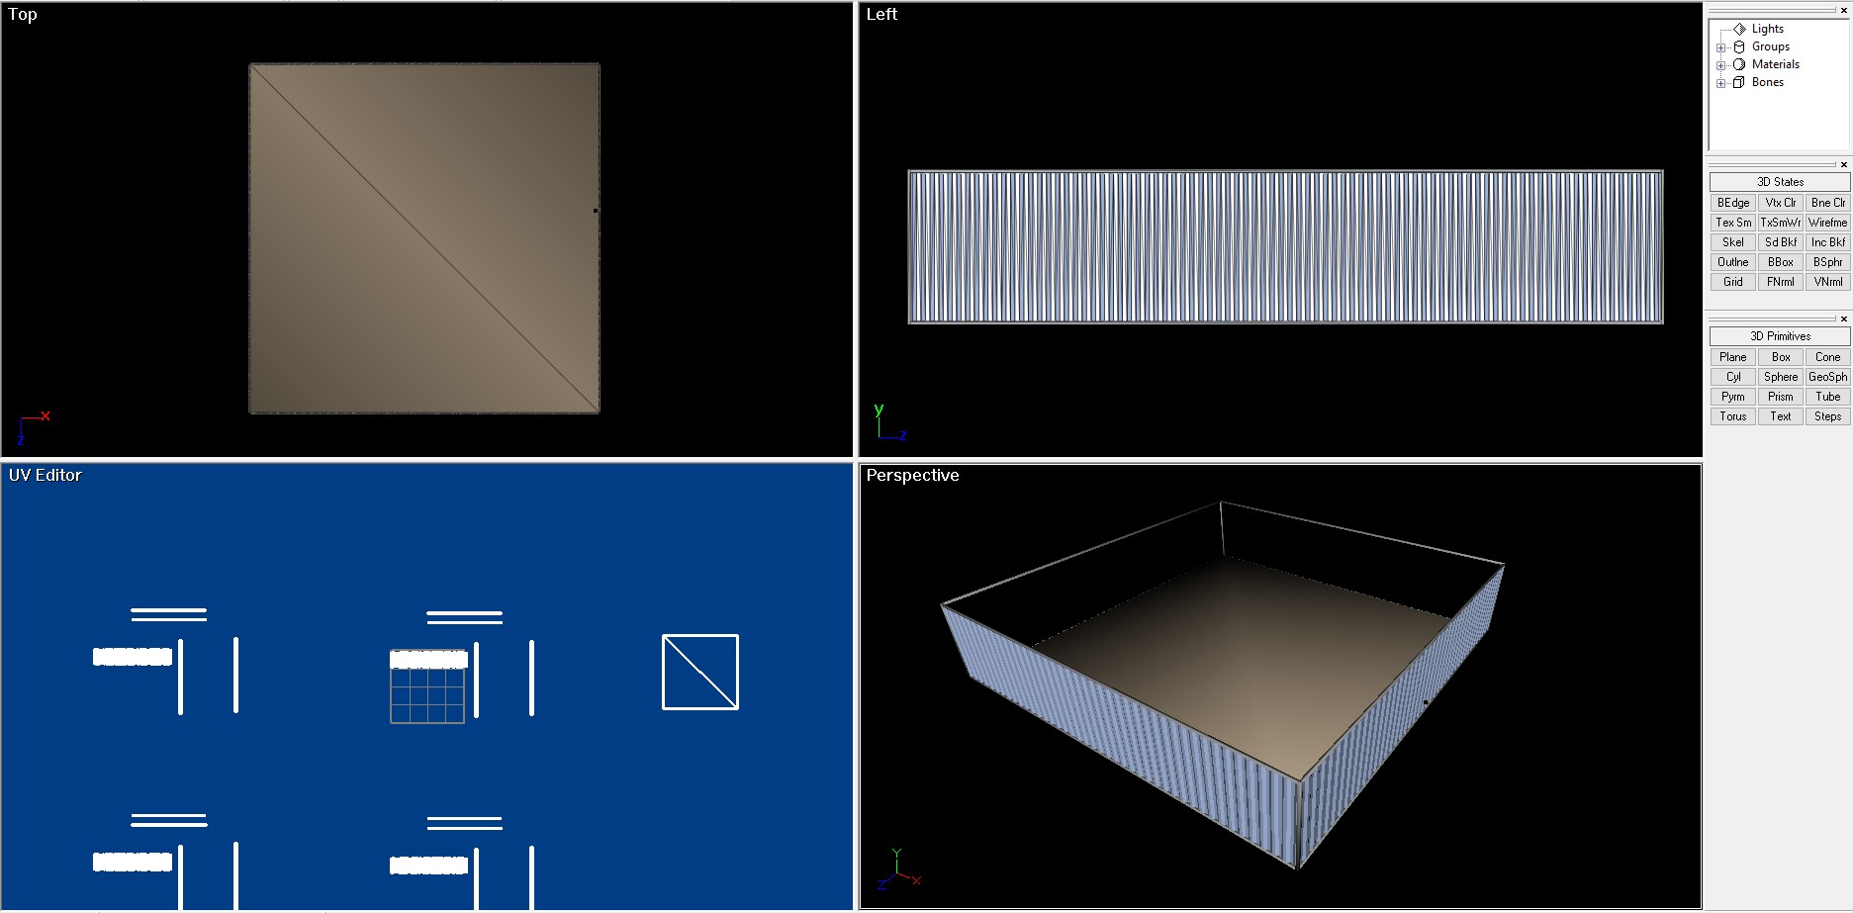This screenshot has width=1853, height=913.
Task: Enable BBox bounding box display
Action: coord(1780,262)
